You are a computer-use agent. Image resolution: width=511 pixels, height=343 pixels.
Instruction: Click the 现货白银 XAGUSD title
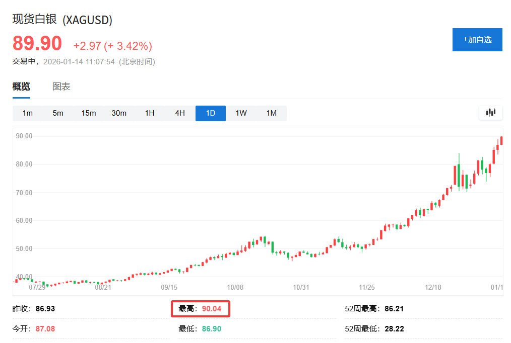[x=61, y=21]
